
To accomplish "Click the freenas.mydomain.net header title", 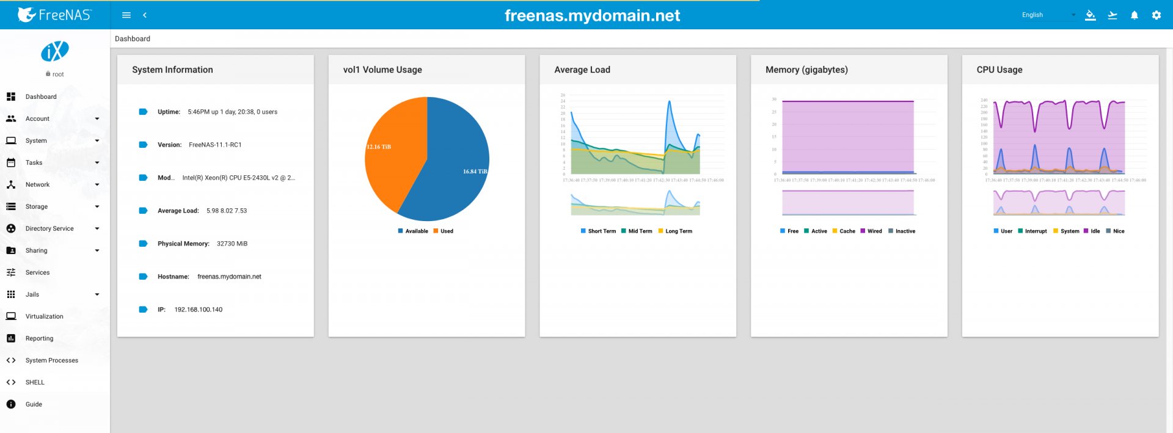I will [x=592, y=16].
